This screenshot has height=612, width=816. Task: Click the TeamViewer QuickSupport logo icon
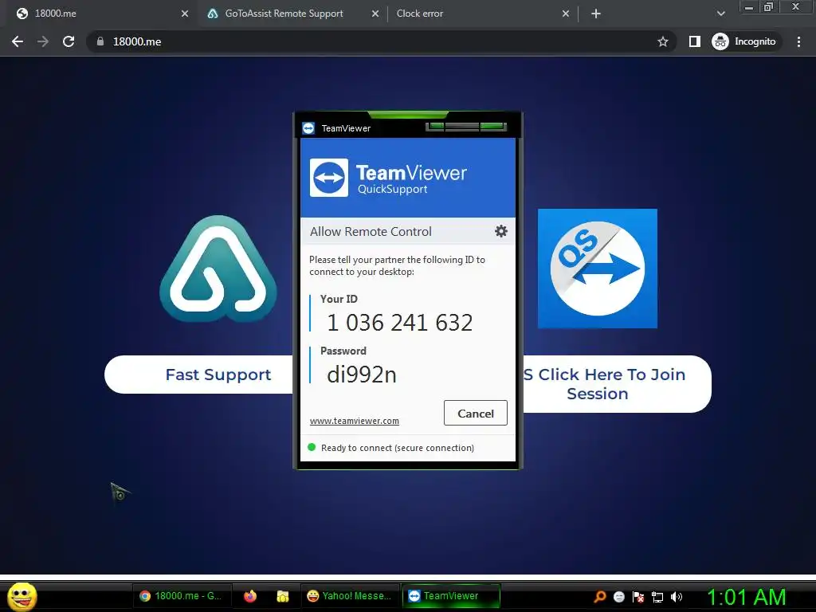pos(329,178)
